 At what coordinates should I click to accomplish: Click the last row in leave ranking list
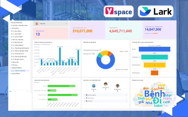click(106, 101)
